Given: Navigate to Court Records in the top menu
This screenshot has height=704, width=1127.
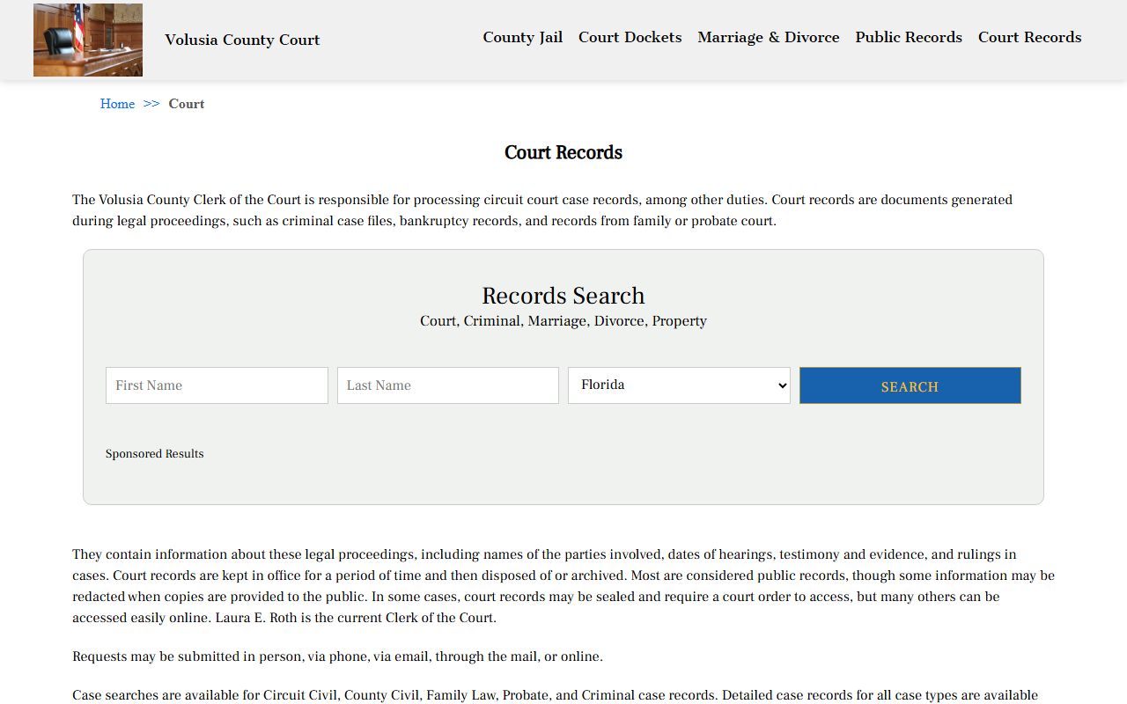Looking at the screenshot, I should [1029, 37].
